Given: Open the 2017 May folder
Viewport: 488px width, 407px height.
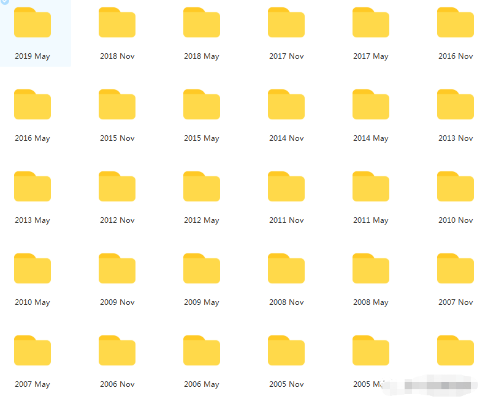Looking at the screenshot, I should pyautogui.click(x=371, y=23).
